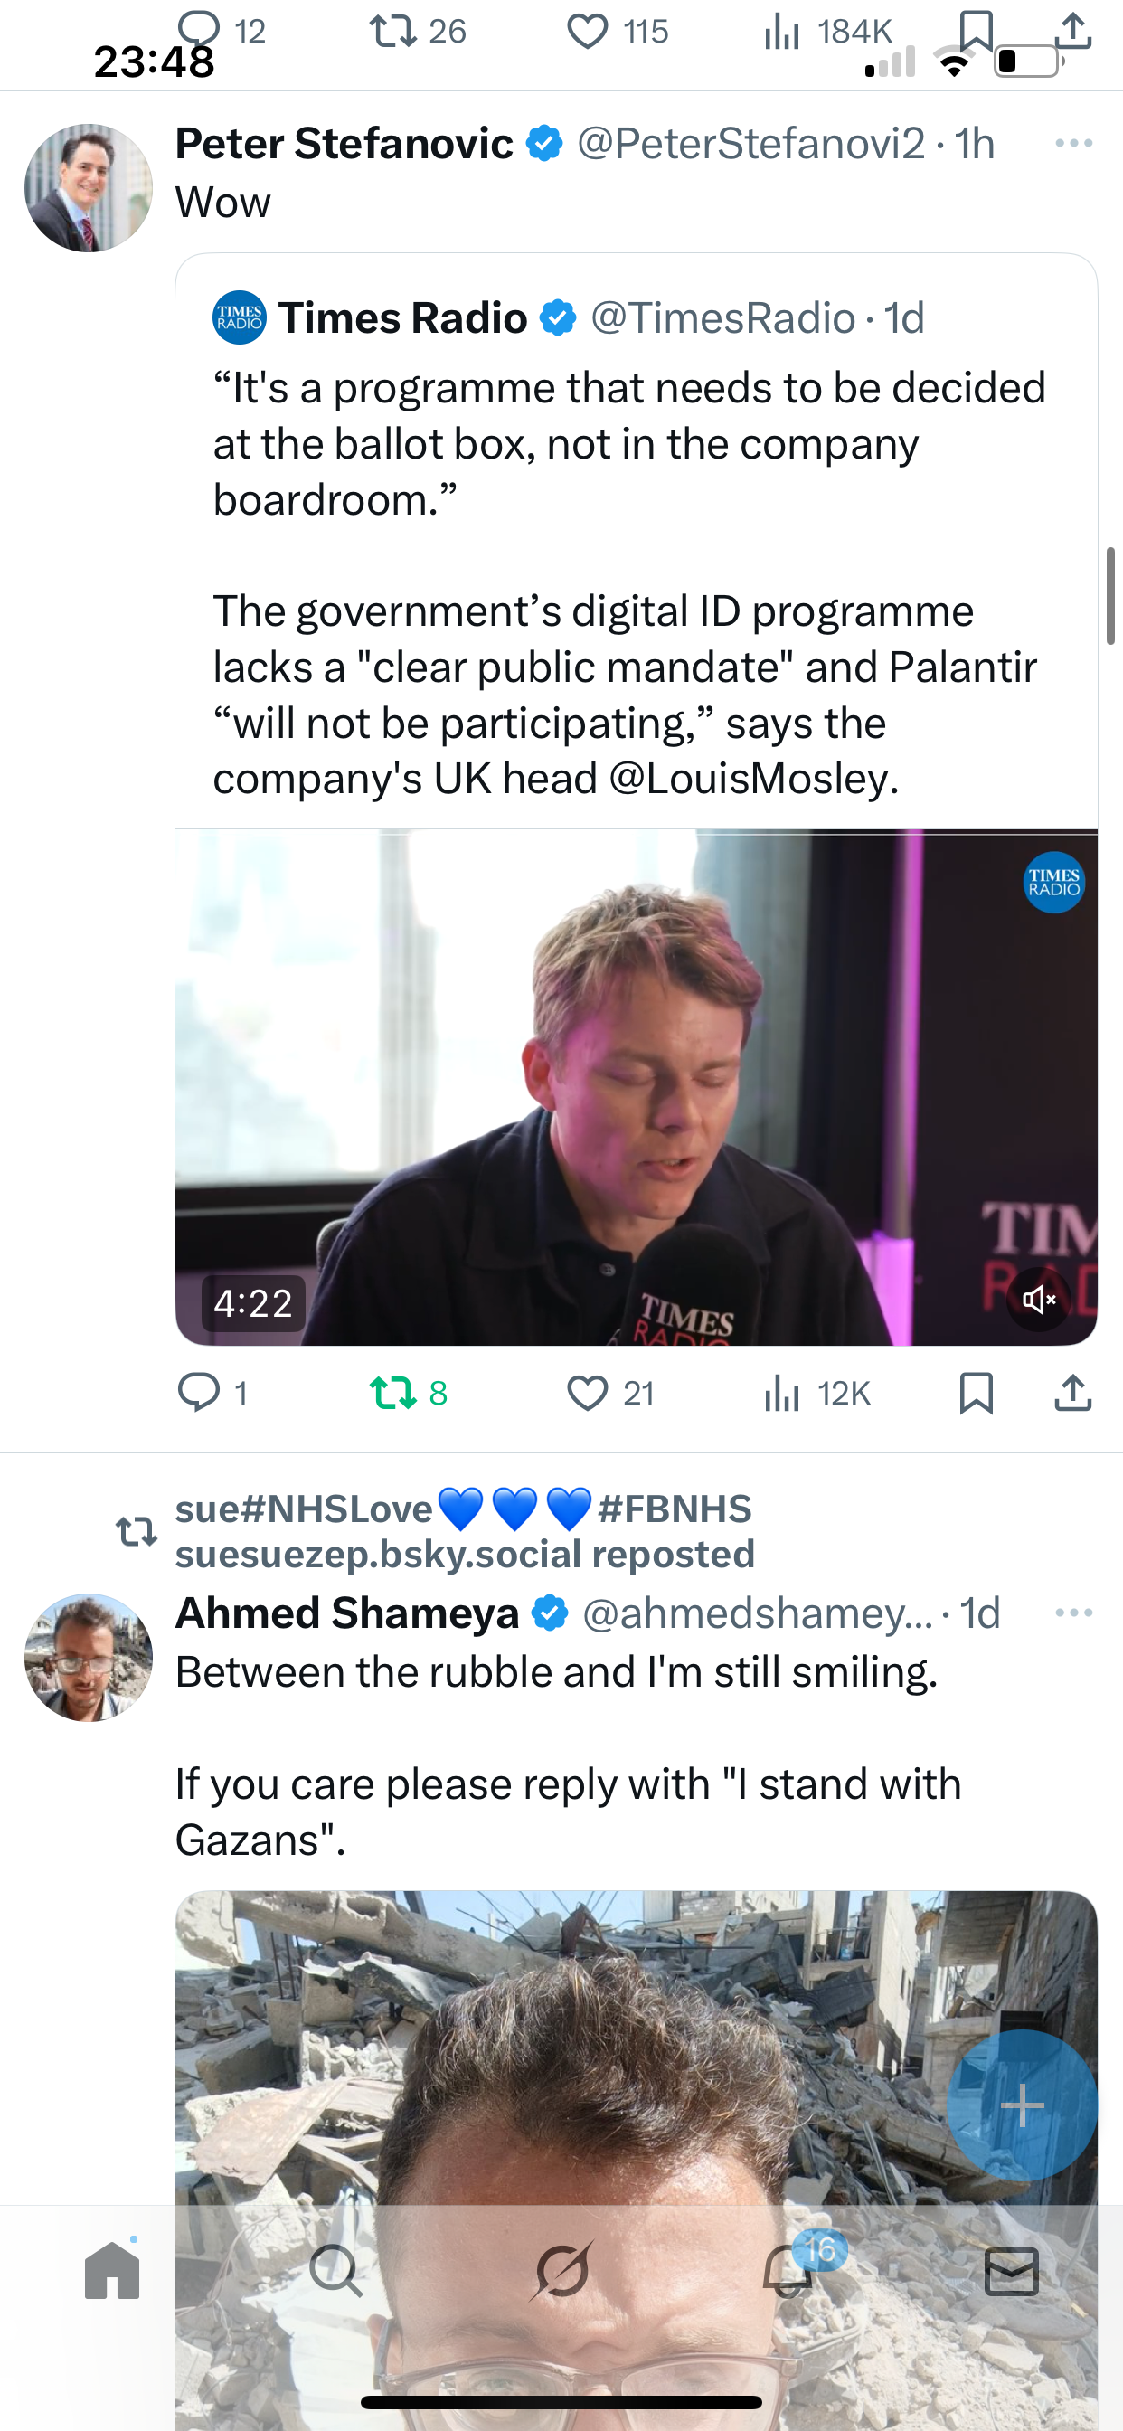The height and width of the screenshot is (2431, 1123).
Task: Open Notifications with 16 badge
Action: click(x=787, y=2271)
